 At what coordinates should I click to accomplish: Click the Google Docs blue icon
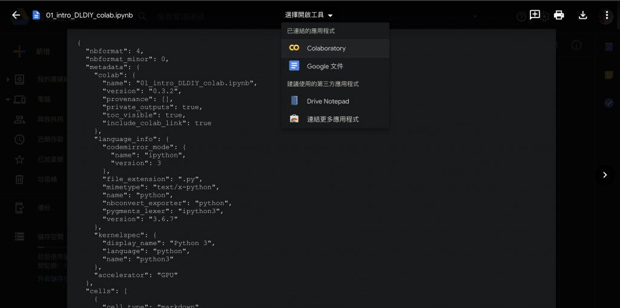pos(294,66)
